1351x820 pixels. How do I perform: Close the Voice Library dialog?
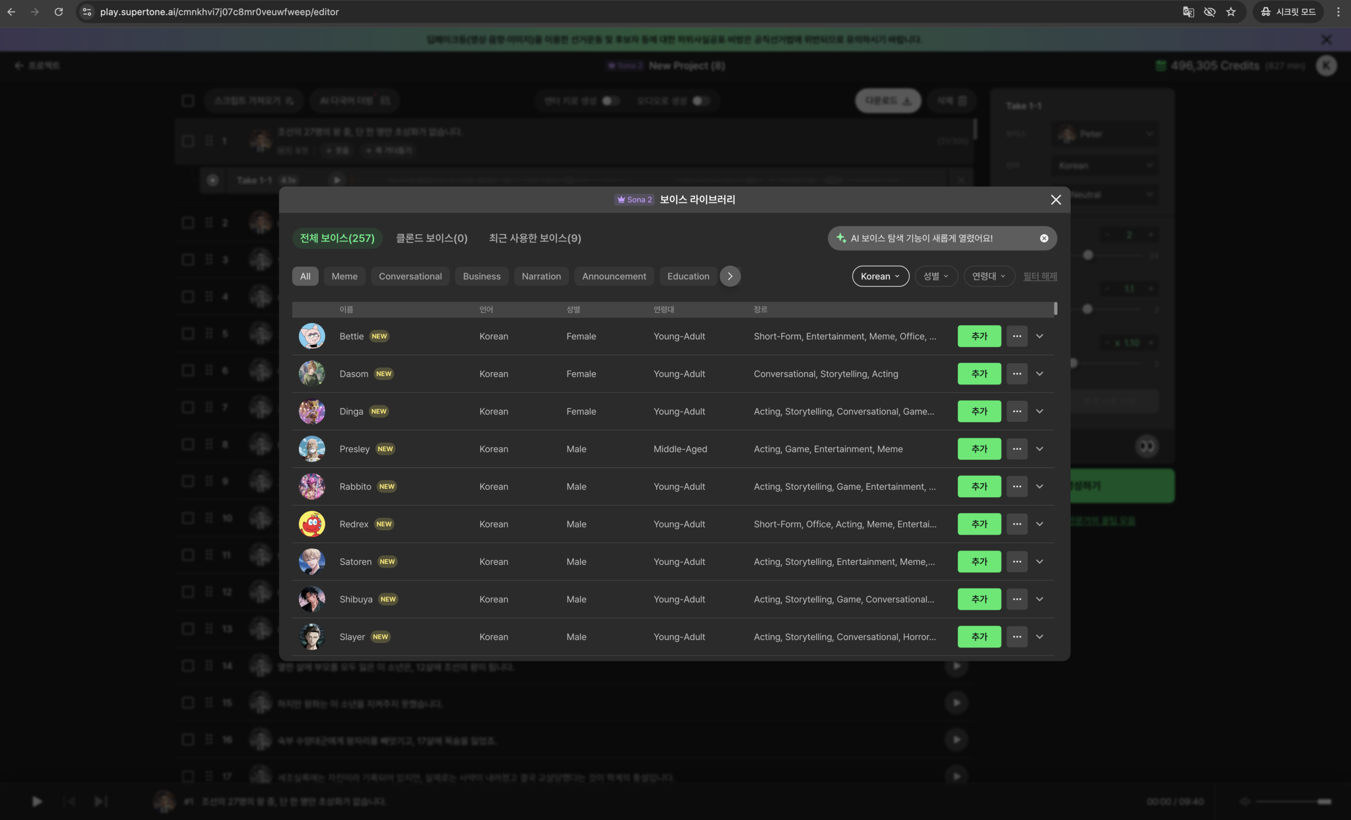1055,200
